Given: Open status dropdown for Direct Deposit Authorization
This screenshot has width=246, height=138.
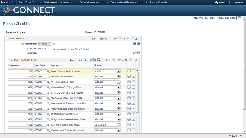Looking at the screenshot, I should pyautogui.click(x=119, y=71).
